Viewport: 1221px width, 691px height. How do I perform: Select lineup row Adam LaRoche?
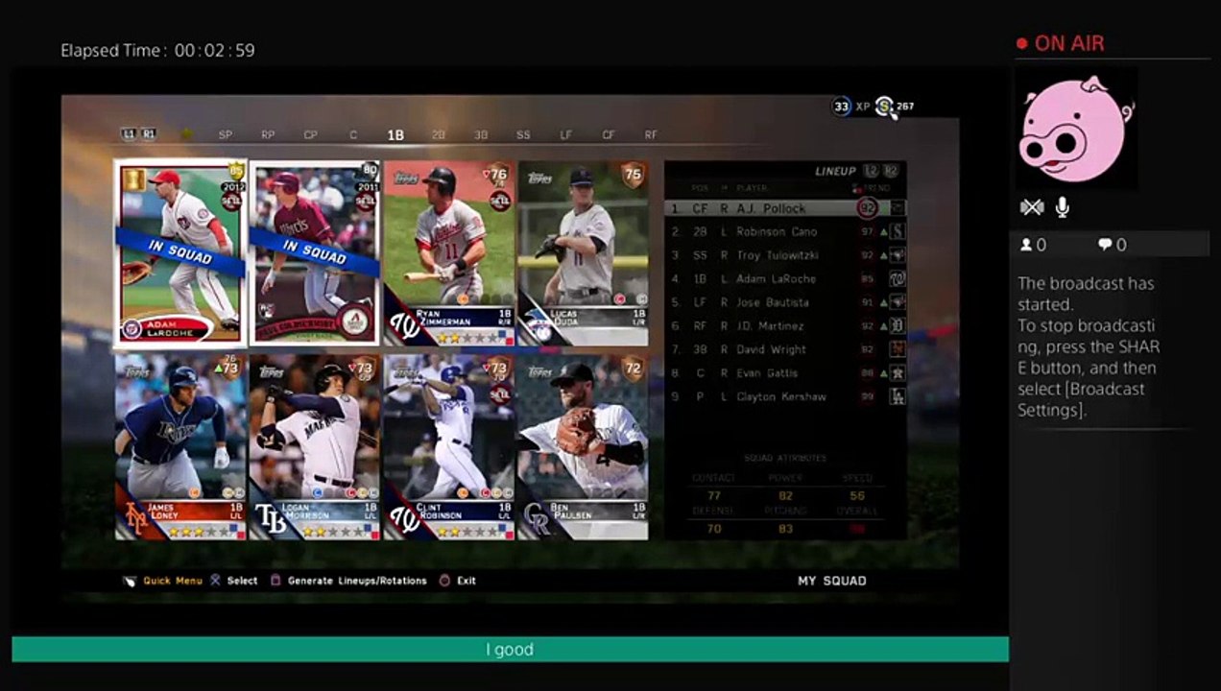tap(785, 279)
